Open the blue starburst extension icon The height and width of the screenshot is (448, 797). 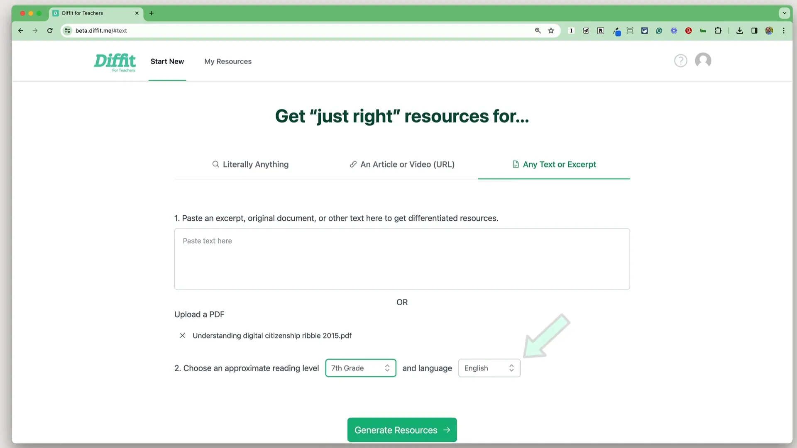coord(674,31)
